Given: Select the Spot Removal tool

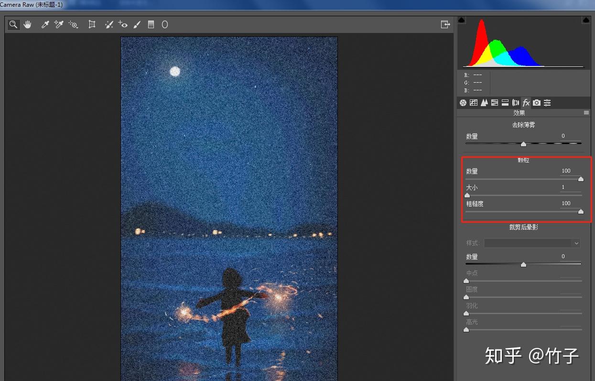Looking at the screenshot, I should pos(109,24).
